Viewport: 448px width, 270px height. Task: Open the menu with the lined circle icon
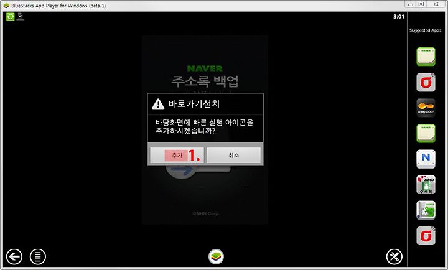[x=38, y=256]
